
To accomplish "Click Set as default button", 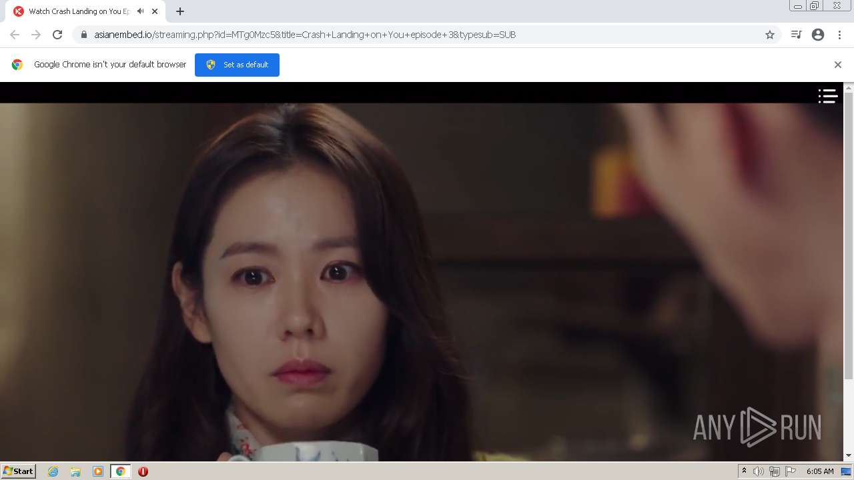I will point(237,65).
